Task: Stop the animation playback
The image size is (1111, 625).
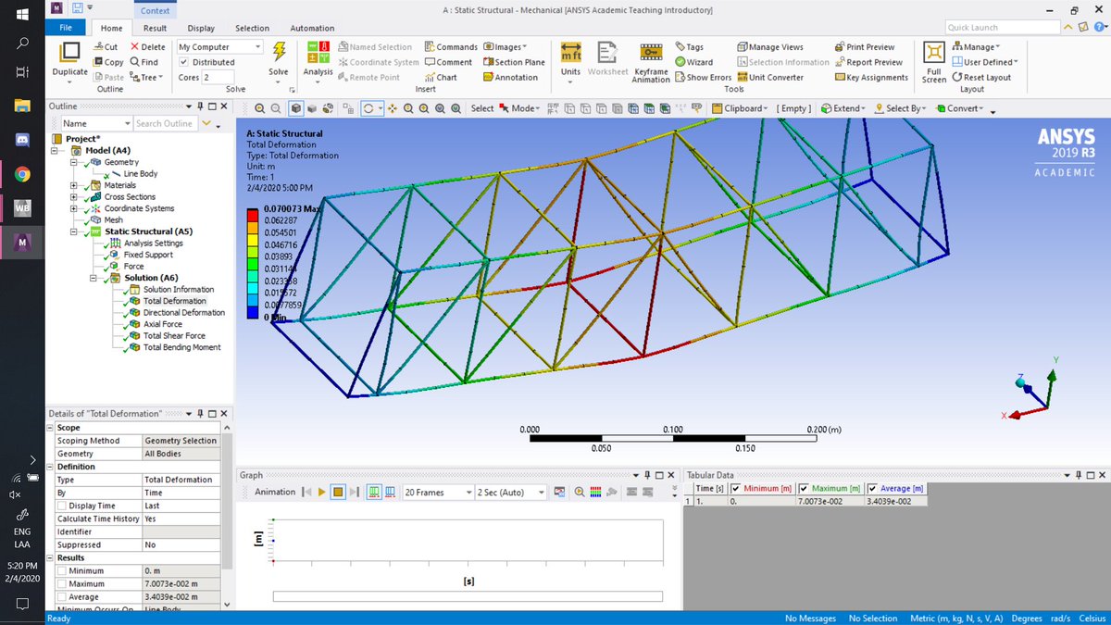Action: coord(339,493)
